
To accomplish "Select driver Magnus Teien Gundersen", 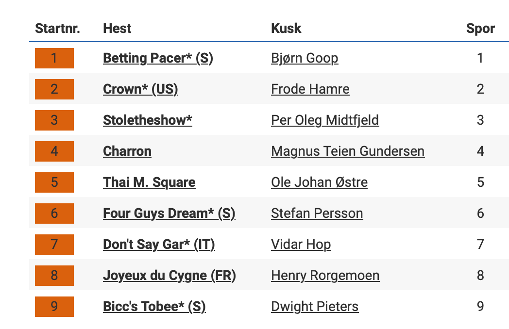I will click(x=348, y=151).
